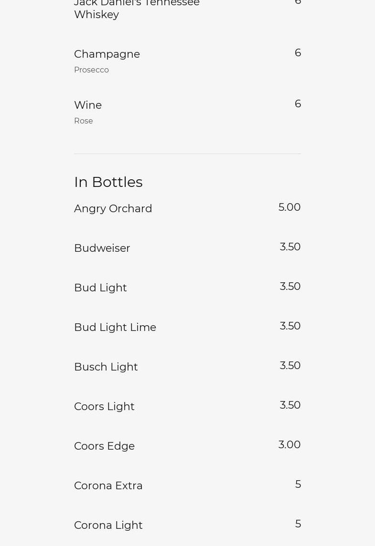
Task: Click the price 6 next to Champagne
Action: pos(298,52)
